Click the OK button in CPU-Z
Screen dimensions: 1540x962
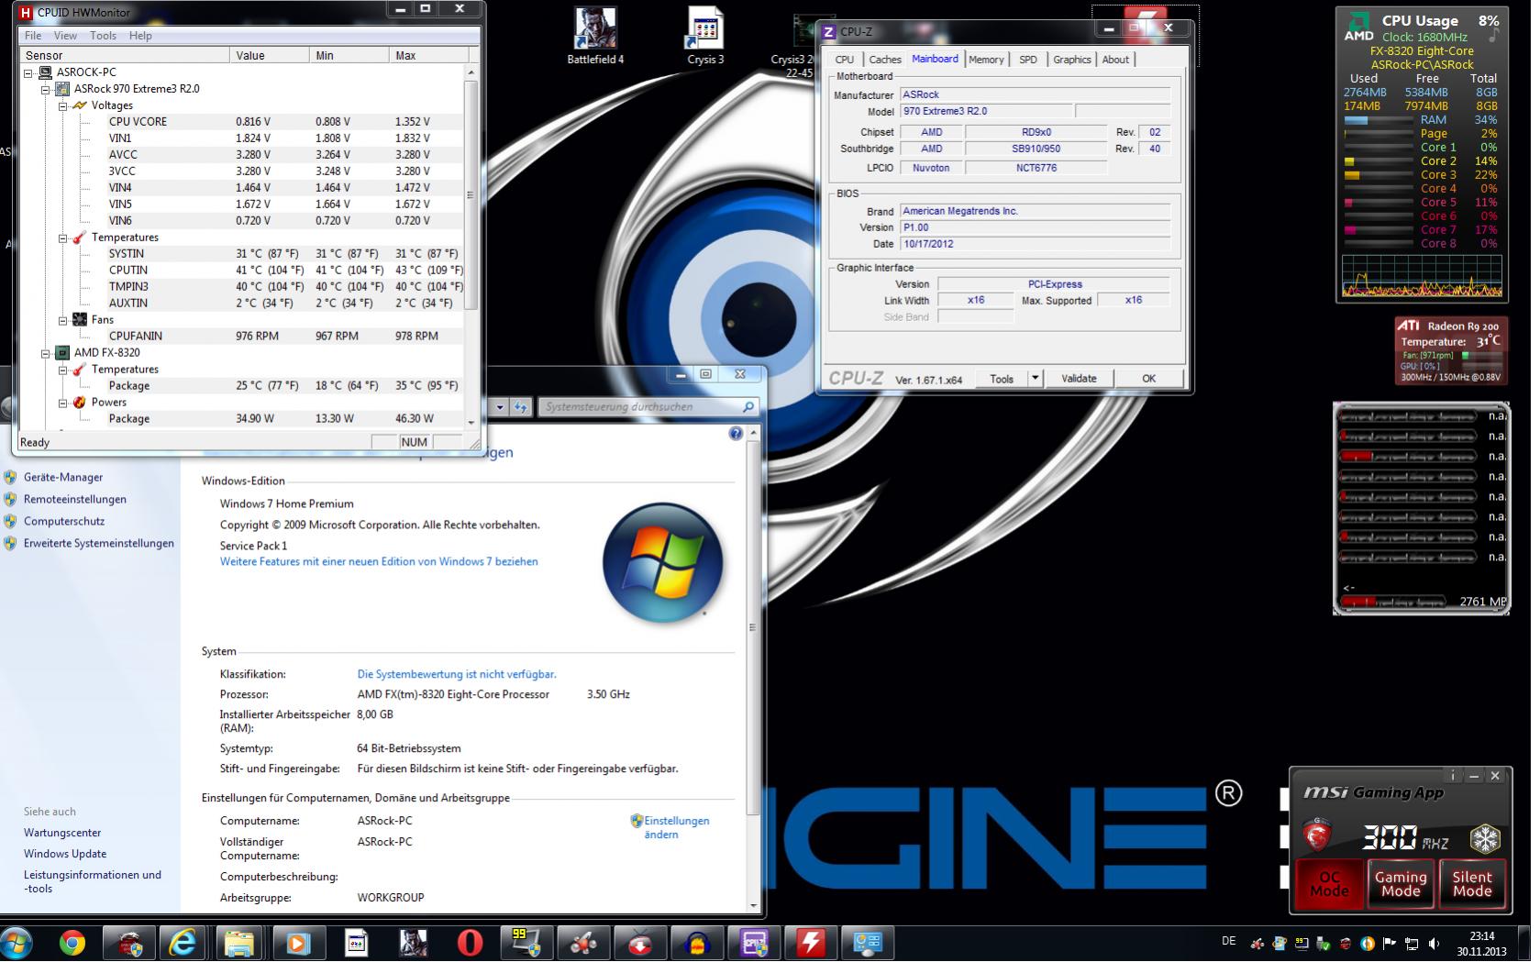(x=1148, y=378)
